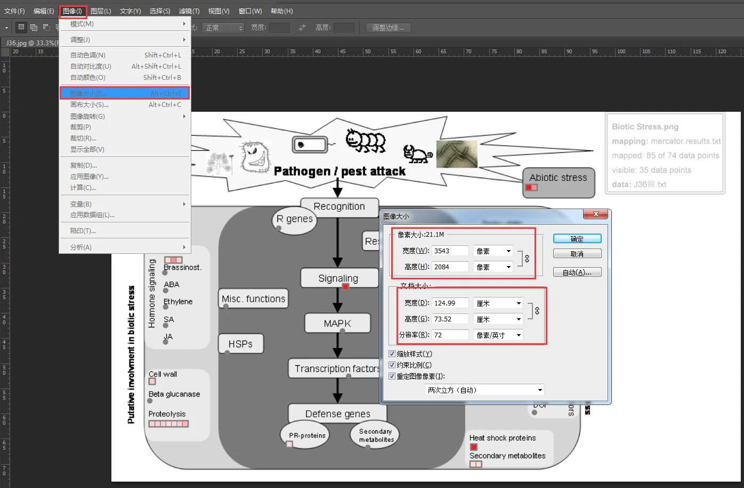Open the 像素/英寸 resolution unit dropdown
Screen dimensions: 744x488
click(x=498, y=335)
